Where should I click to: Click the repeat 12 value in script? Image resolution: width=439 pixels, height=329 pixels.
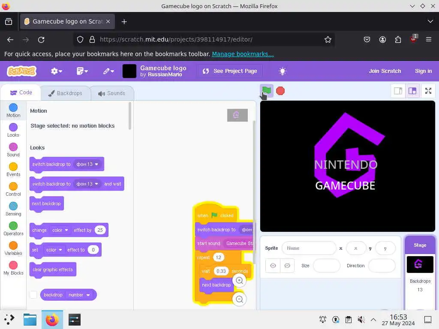[218, 257]
